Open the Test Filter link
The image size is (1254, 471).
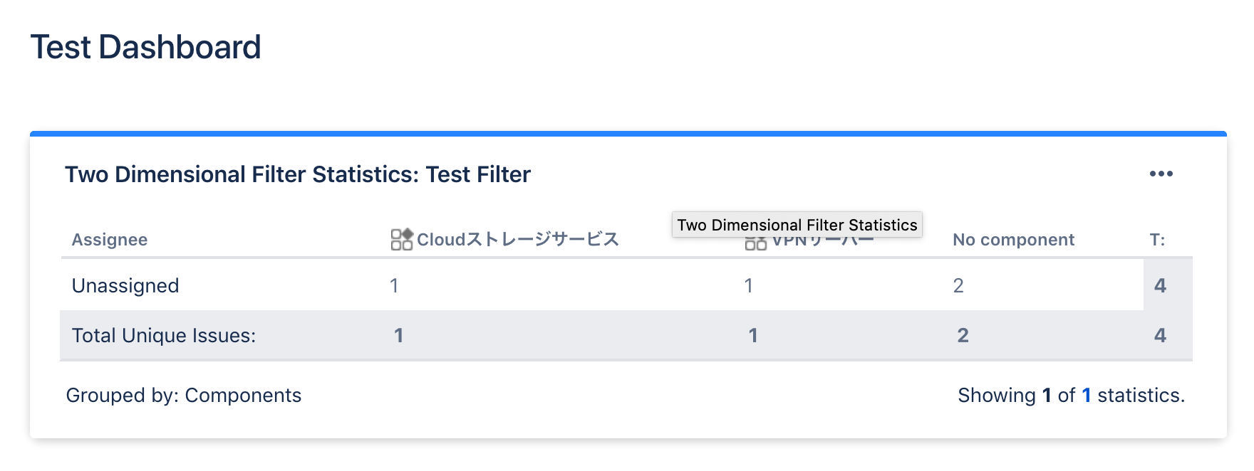pos(477,174)
